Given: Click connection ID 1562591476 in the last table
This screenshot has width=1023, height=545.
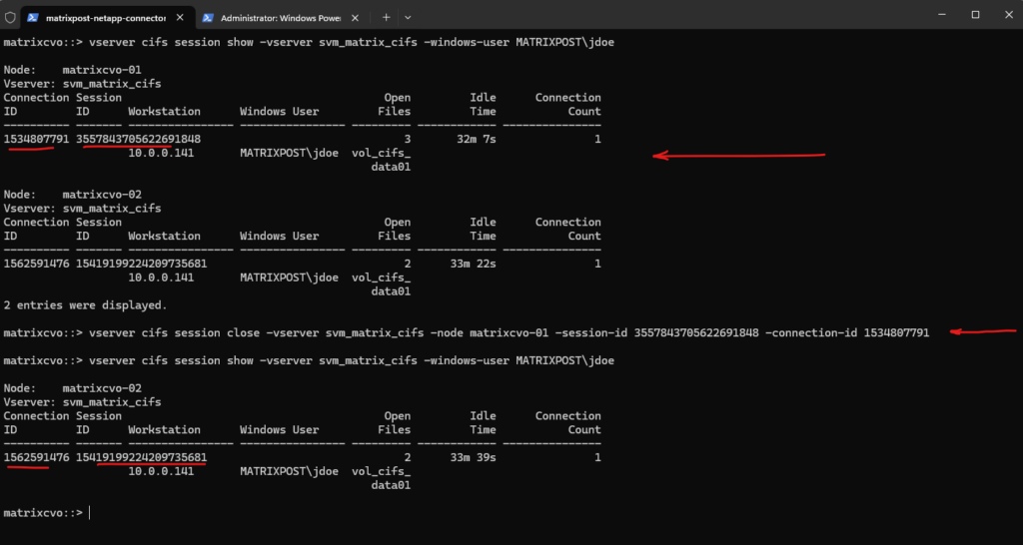Looking at the screenshot, I should tap(36, 458).
